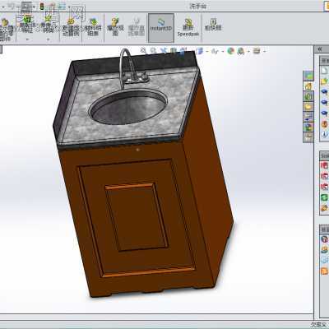This screenshot has height=329, width=329.
Task: Click the orange RSS feed icon
Action: tap(325, 271)
